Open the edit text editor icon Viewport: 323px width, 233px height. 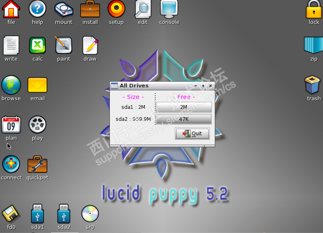(x=143, y=9)
